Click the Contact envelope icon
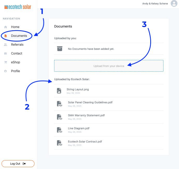The width and height of the screenshot is (179, 169). click(x=5, y=53)
